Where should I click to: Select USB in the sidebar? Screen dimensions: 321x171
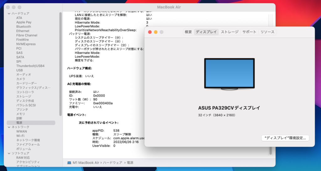point(19,70)
